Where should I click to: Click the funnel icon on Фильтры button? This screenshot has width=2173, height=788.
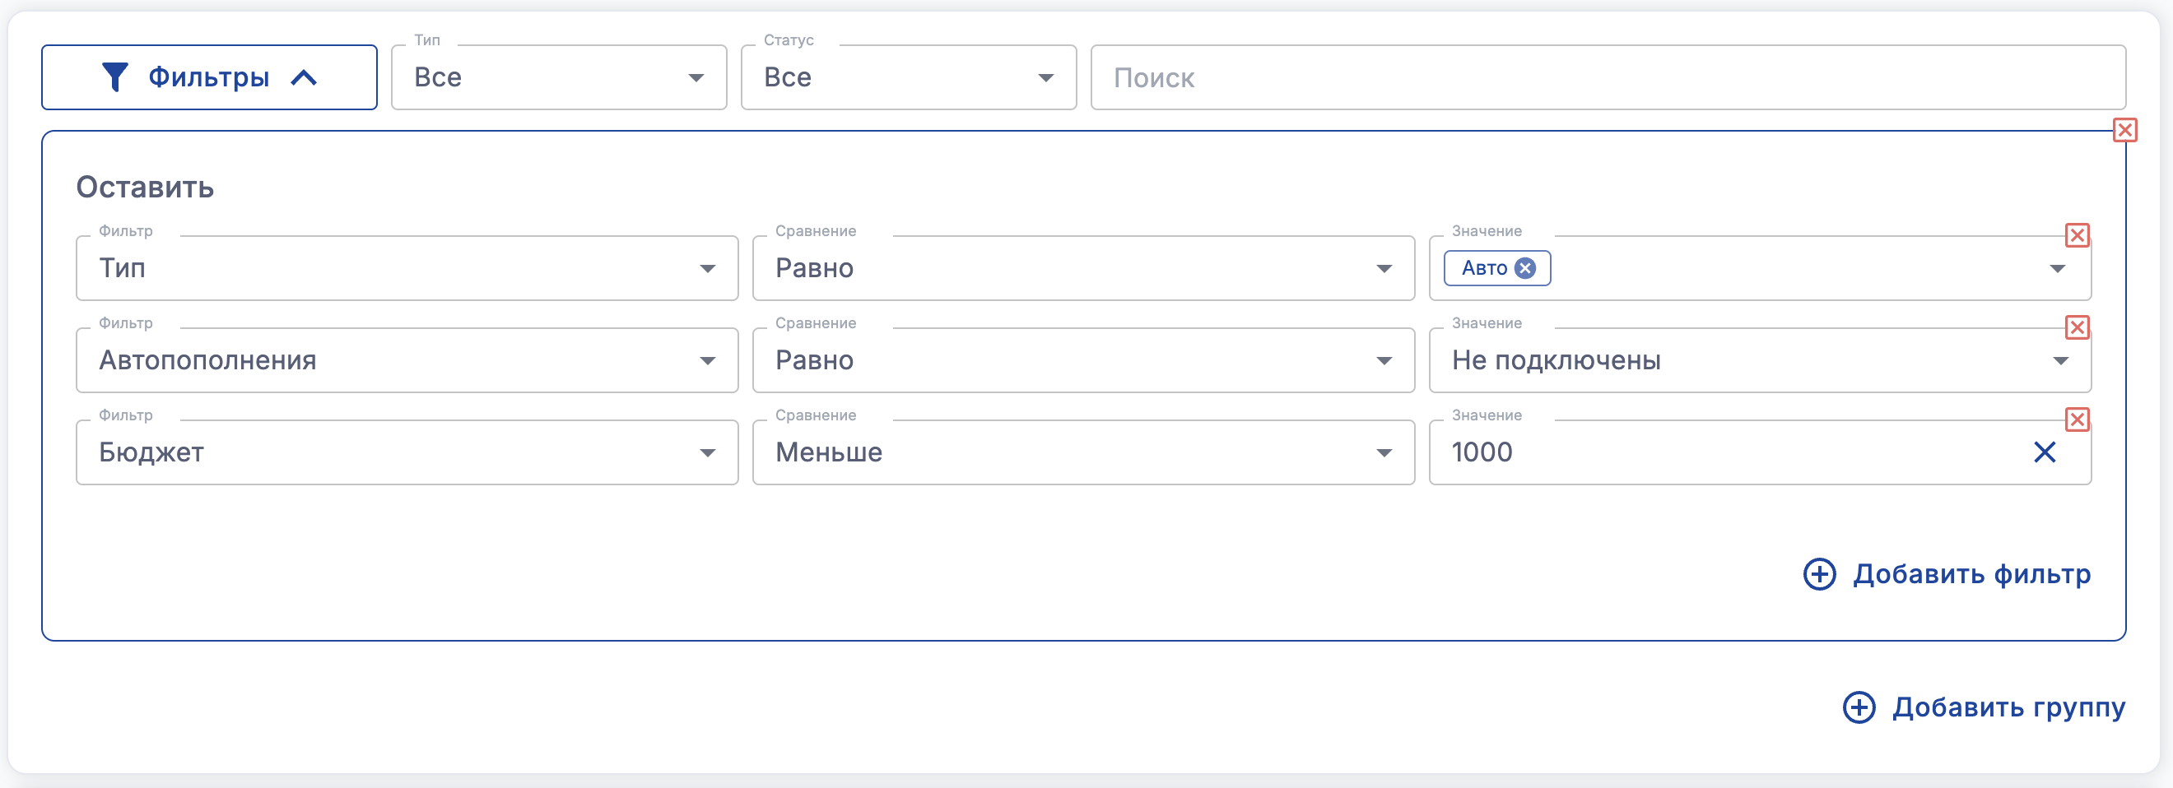point(114,77)
